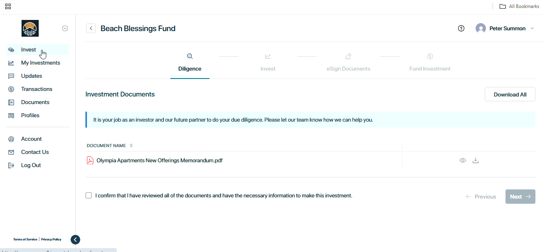Click the Transactions dollar icon in sidebar
The height and width of the screenshot is (252, 545).
pos(11,89)
